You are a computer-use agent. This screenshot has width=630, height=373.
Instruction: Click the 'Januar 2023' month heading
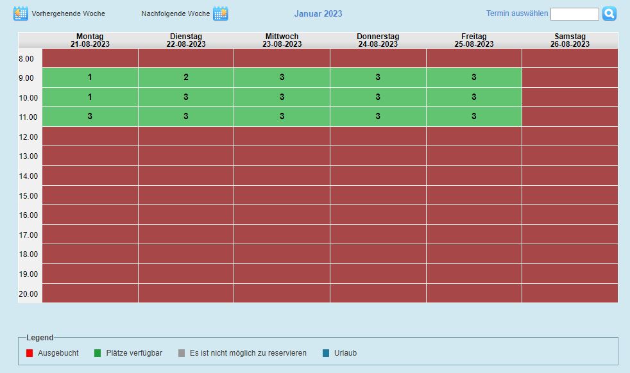(x=318, y=14)
